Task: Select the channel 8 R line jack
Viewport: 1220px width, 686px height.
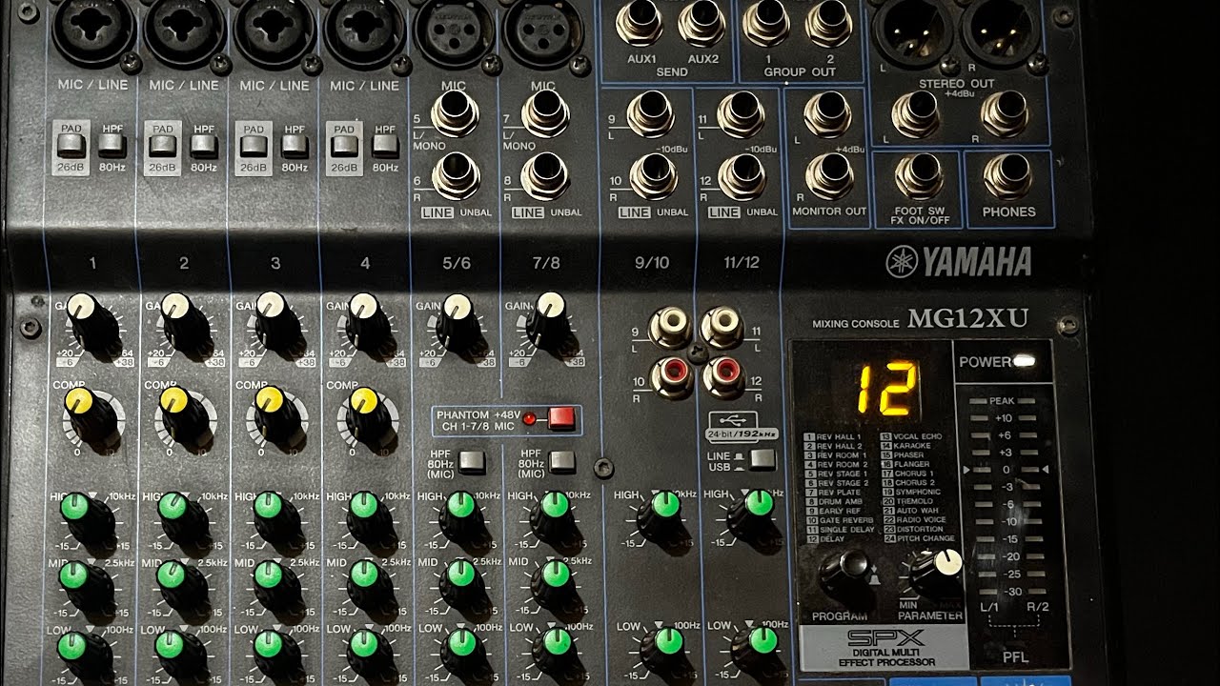Action: coord(545,176)
